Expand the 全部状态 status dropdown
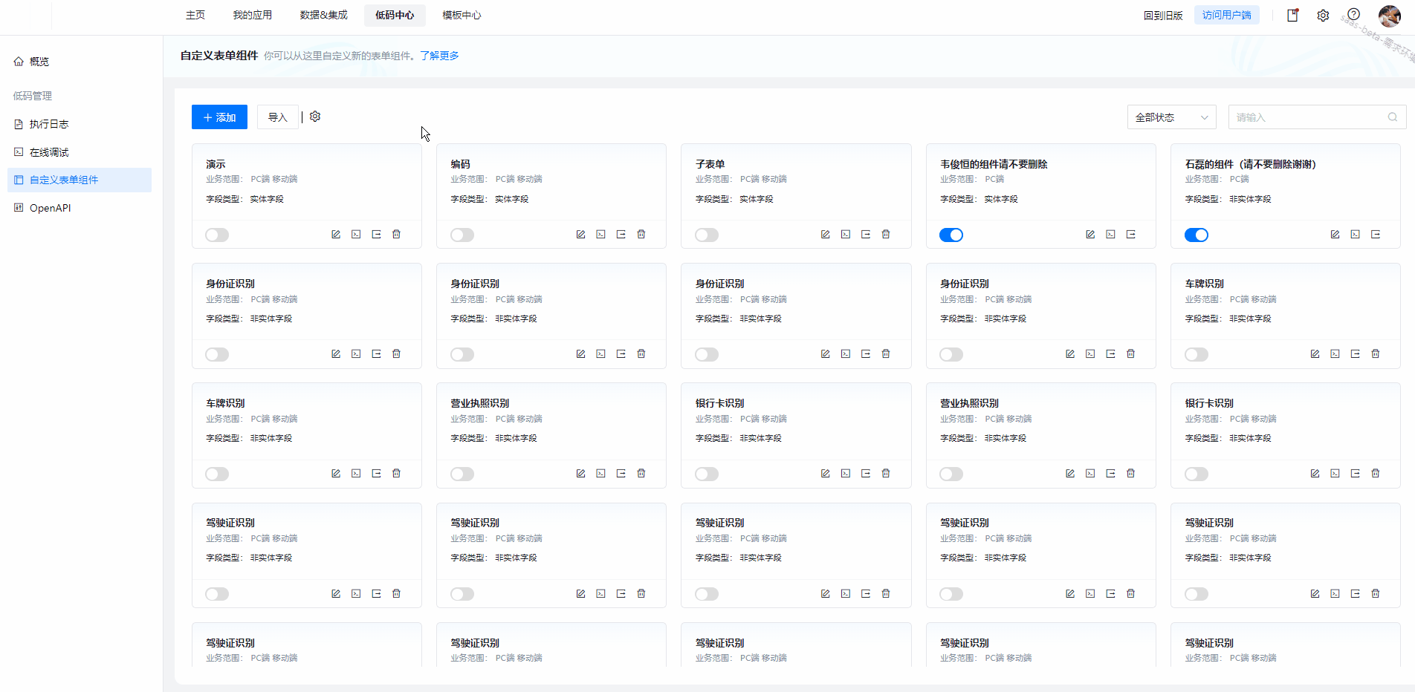The image size is (1415, 692). pos(1171,117)
